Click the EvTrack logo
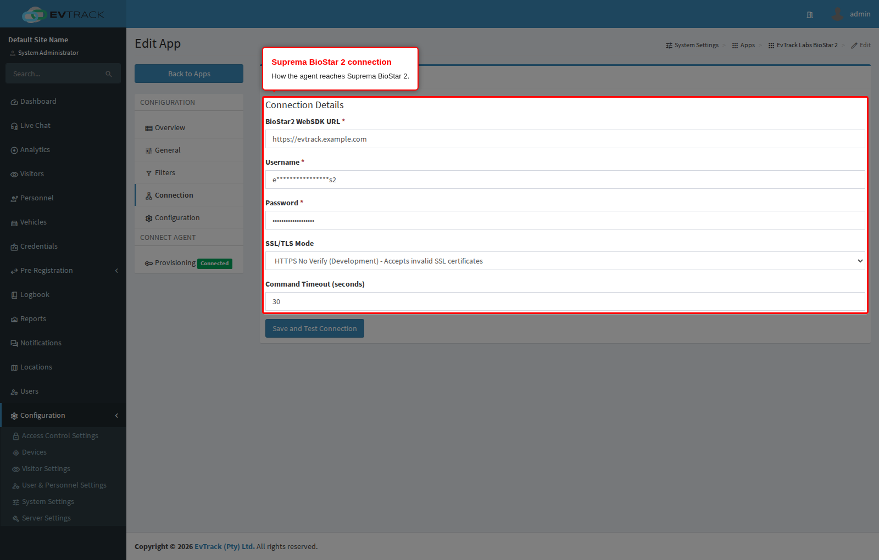Image resolution: width=879 pixels, height=560 pixels. (63, 14)
